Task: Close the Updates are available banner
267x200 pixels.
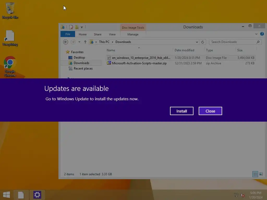Action: click(x=210, y=111)
